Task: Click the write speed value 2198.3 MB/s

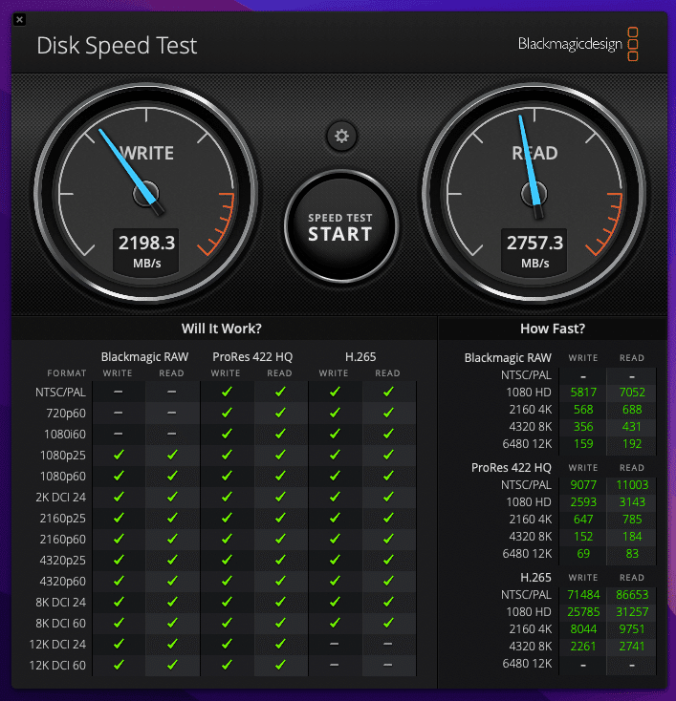Action: 146,251
